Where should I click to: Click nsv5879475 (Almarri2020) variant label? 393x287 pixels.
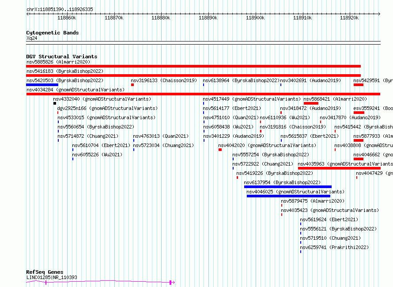point(313,201)
